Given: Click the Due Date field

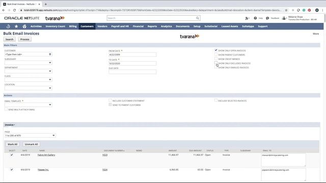Looking at the screenshot, I should click(x=132, y=72).
